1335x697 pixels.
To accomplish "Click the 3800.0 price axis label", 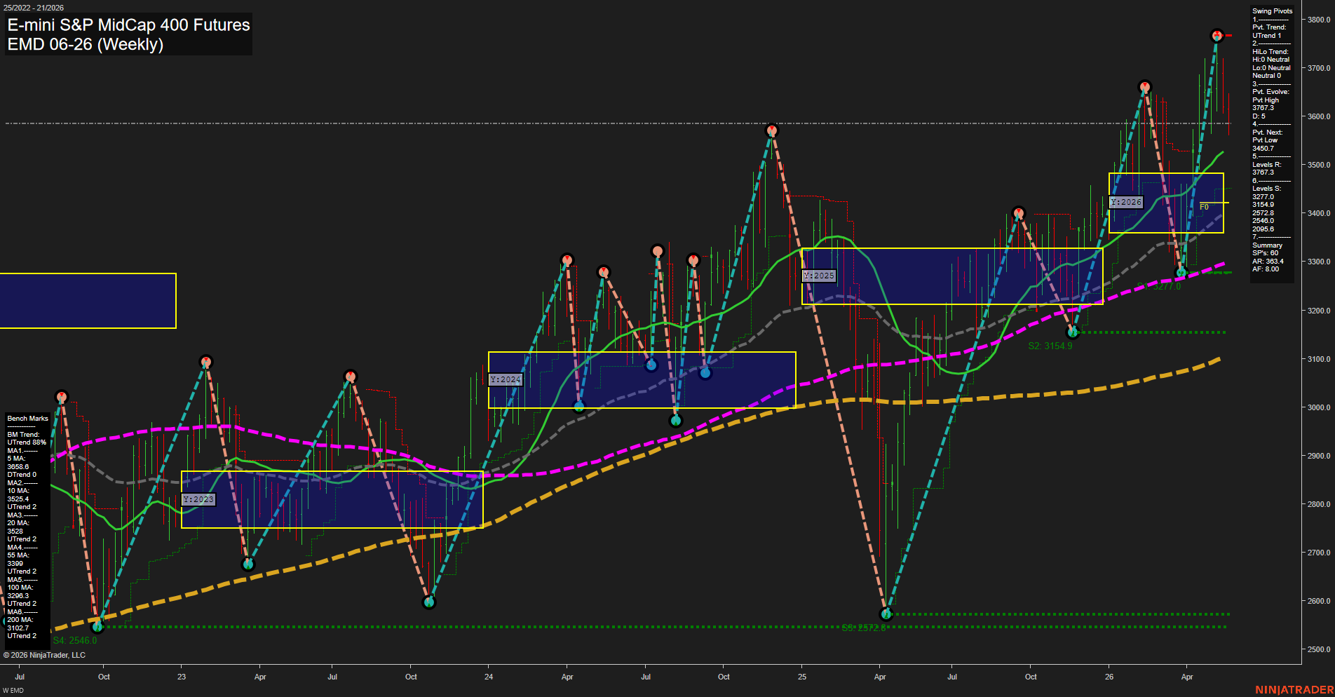I will pyautogui.click(x=1318, y=20).
